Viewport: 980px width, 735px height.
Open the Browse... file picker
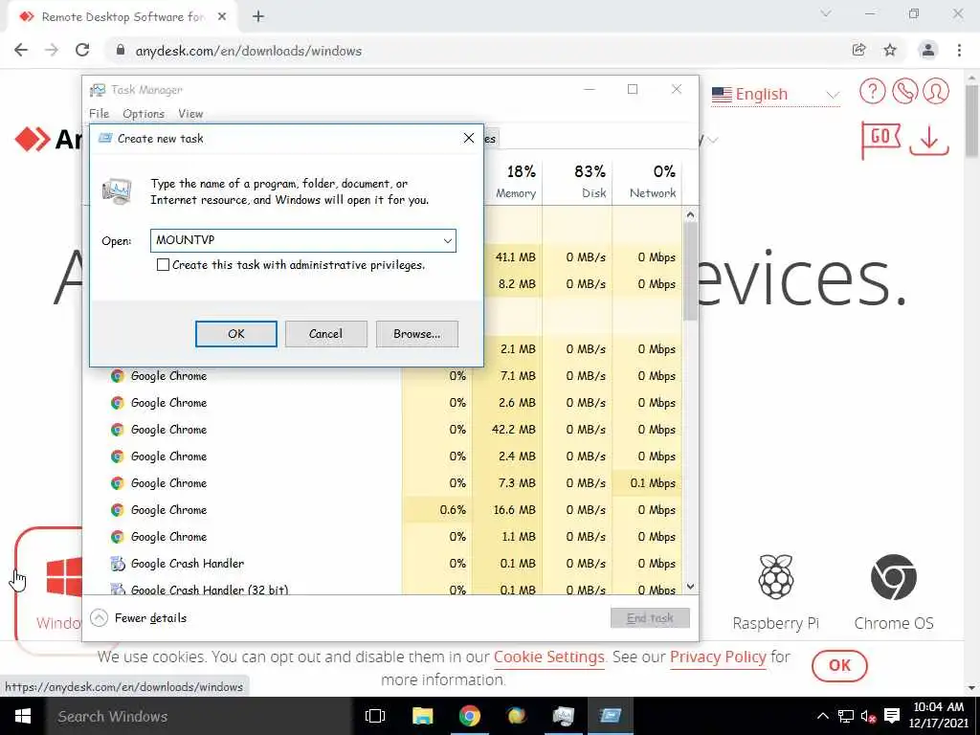pos(417,334)
